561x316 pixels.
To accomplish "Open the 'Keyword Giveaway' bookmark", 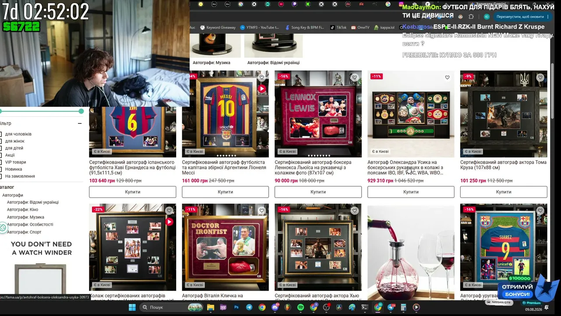I will (x=218, y=27).
